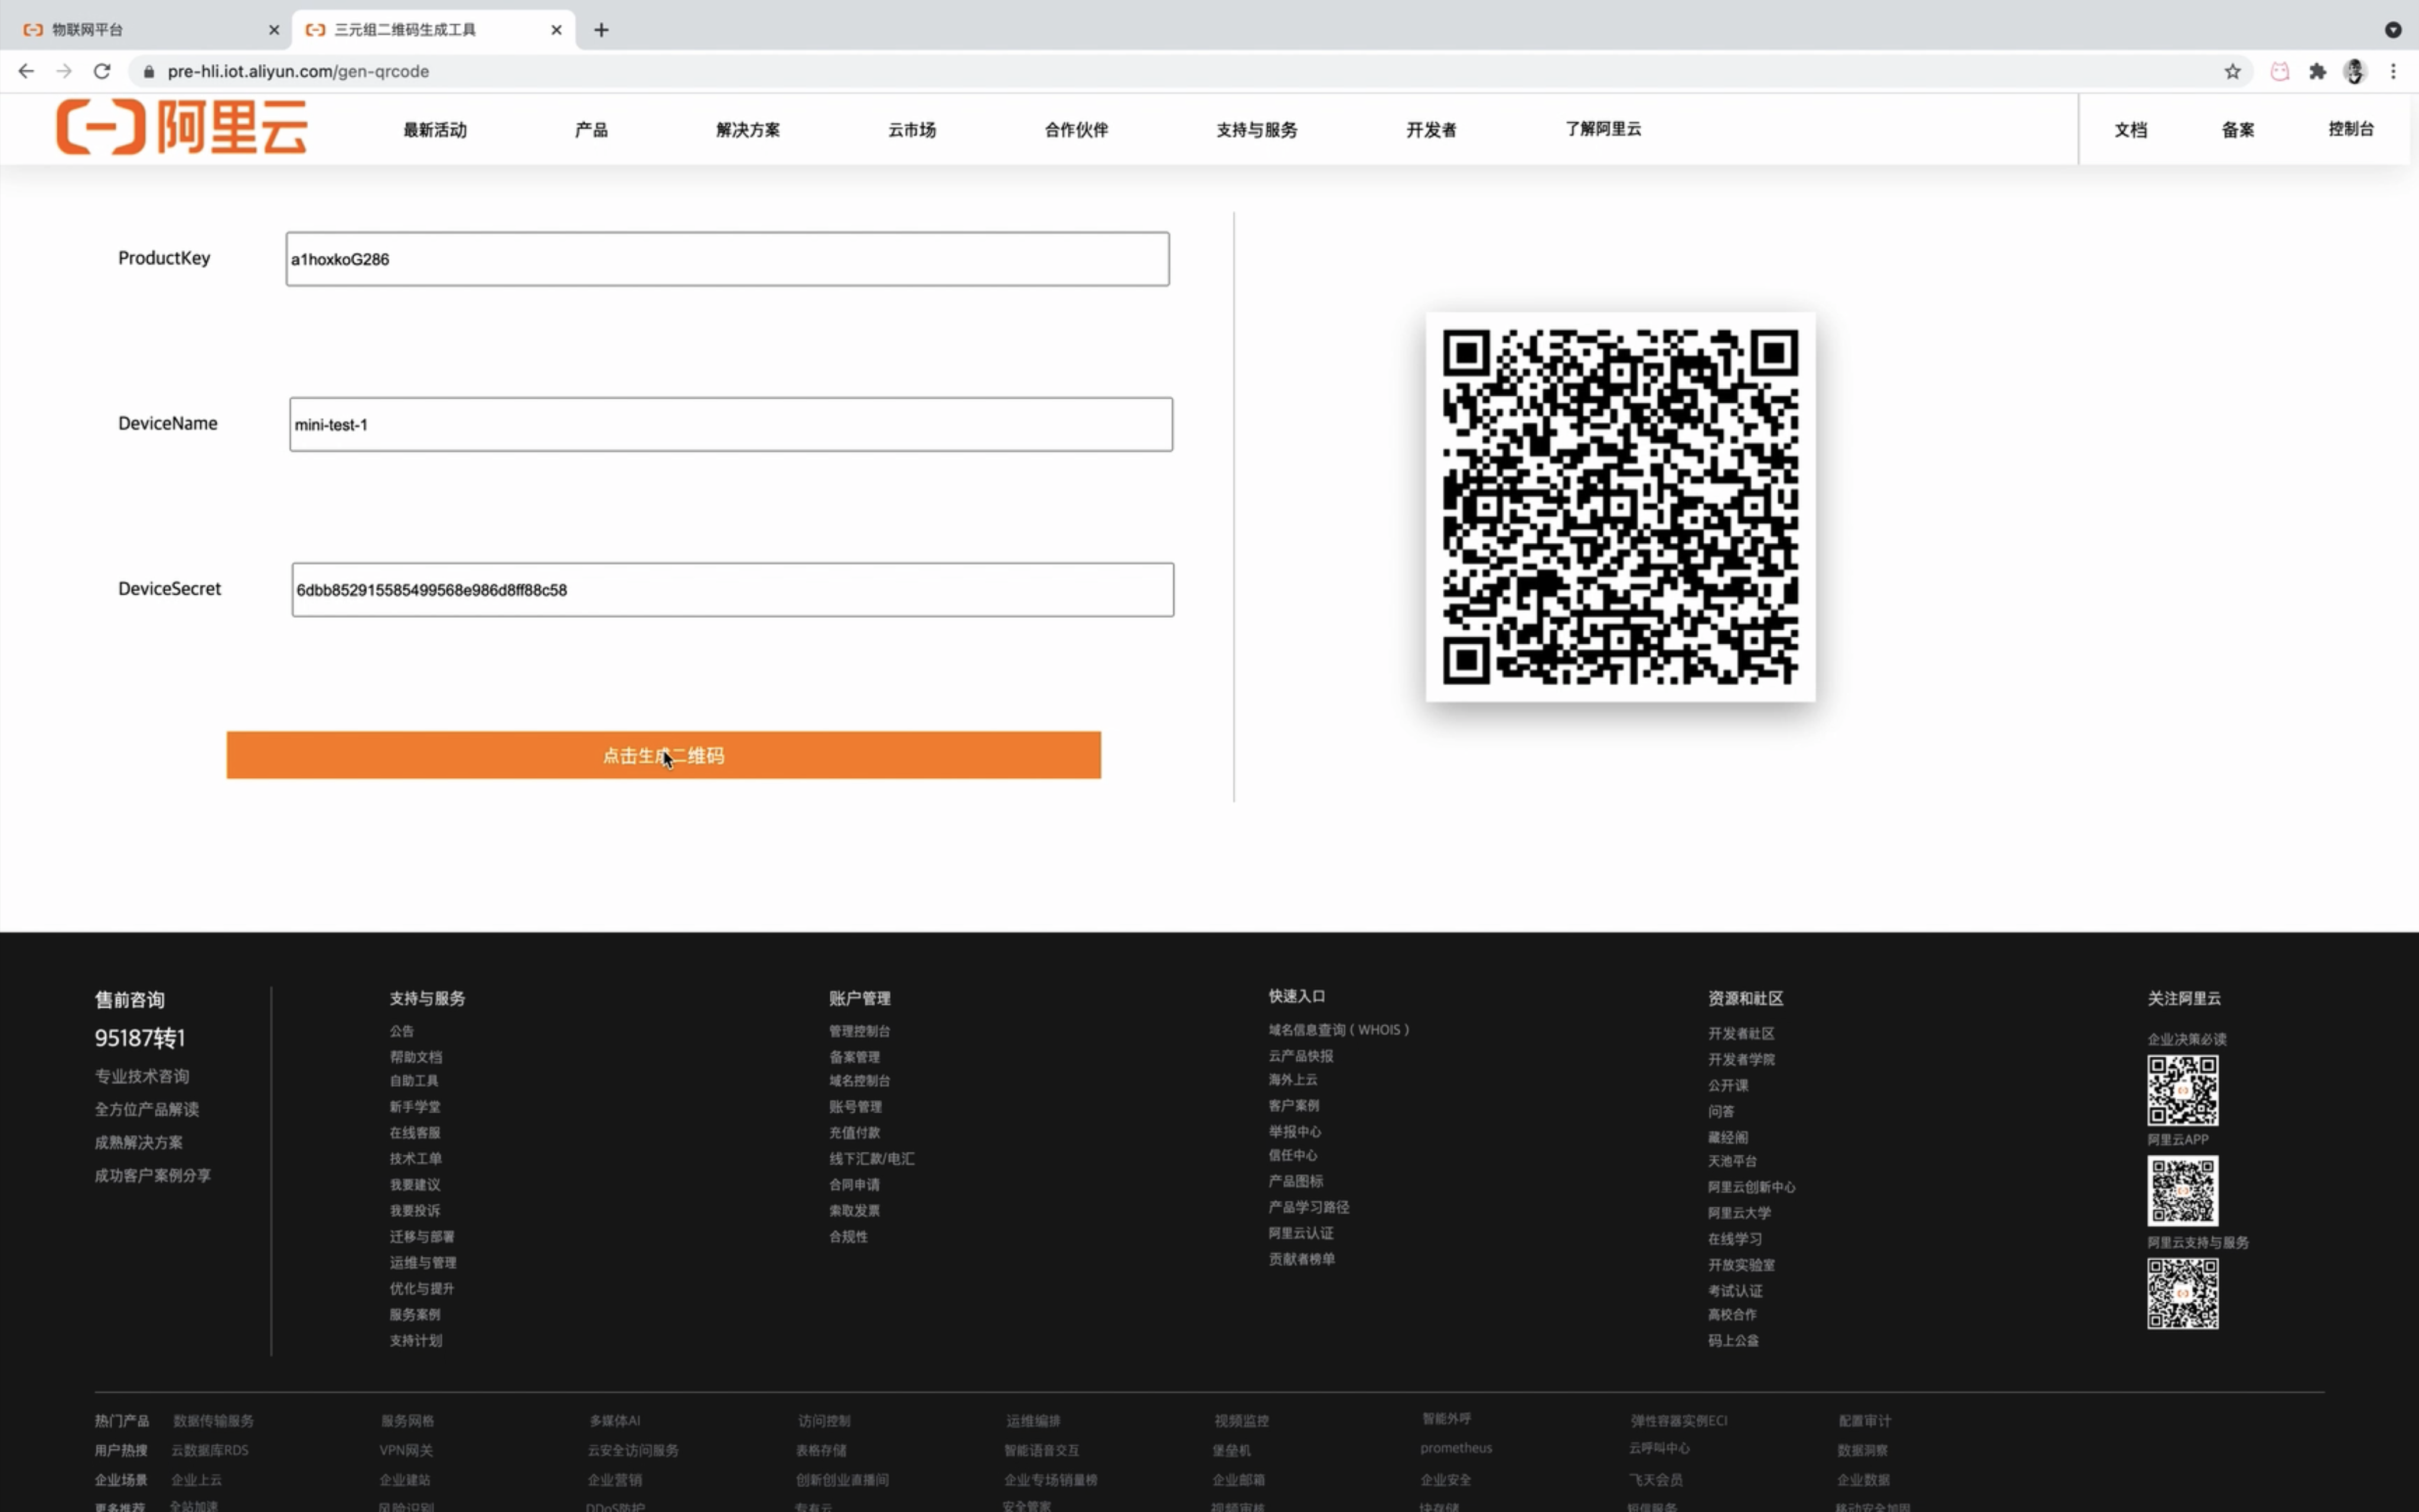Click the generated QR code image

coord(1619,507)
